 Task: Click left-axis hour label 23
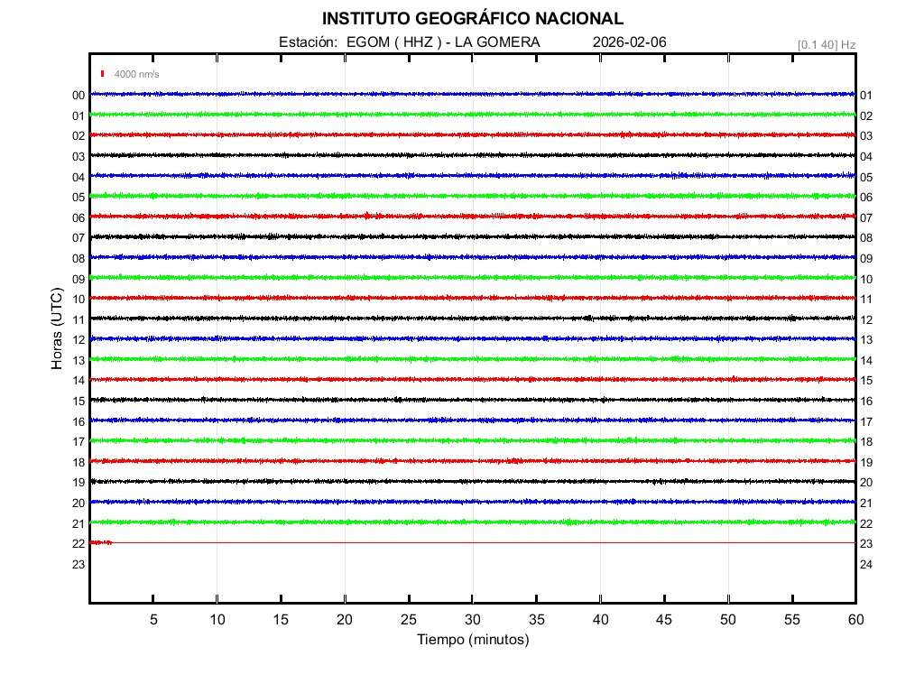pos(79,564)
